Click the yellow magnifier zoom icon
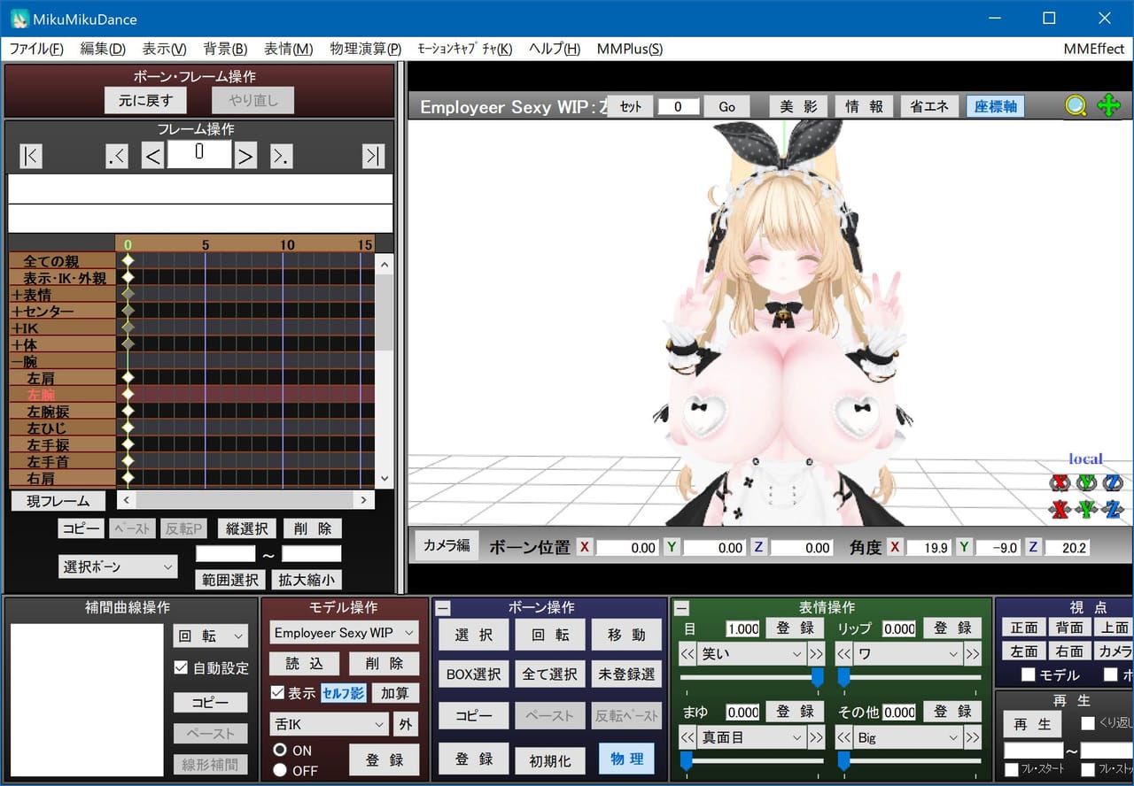The width and height of the screenshot is (1134, 786). (1076, 106)
